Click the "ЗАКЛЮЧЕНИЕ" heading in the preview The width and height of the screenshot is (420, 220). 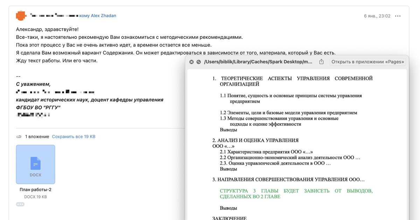[x=230, y=218]
